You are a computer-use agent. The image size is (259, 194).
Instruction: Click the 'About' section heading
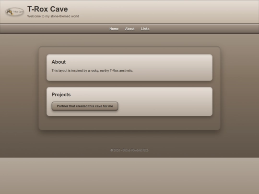(59, 62)
